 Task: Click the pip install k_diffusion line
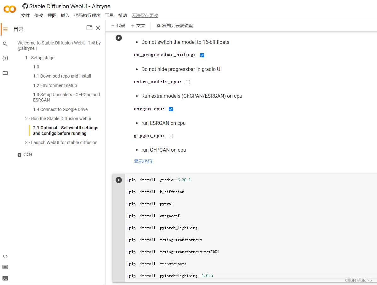click(x=156, y=192)
